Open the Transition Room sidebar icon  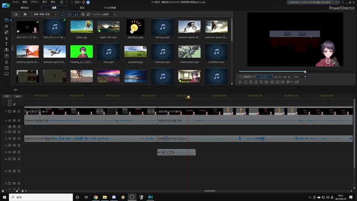click(6, 50)
